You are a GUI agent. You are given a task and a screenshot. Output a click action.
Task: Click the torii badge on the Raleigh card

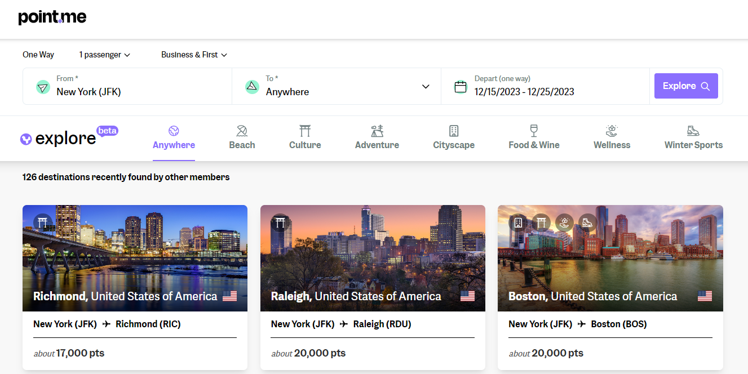point(280,222)
